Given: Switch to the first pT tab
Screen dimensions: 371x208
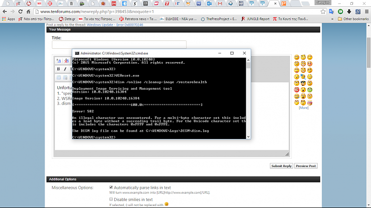Looking at the screenshot, I should [x=18, y=3].
